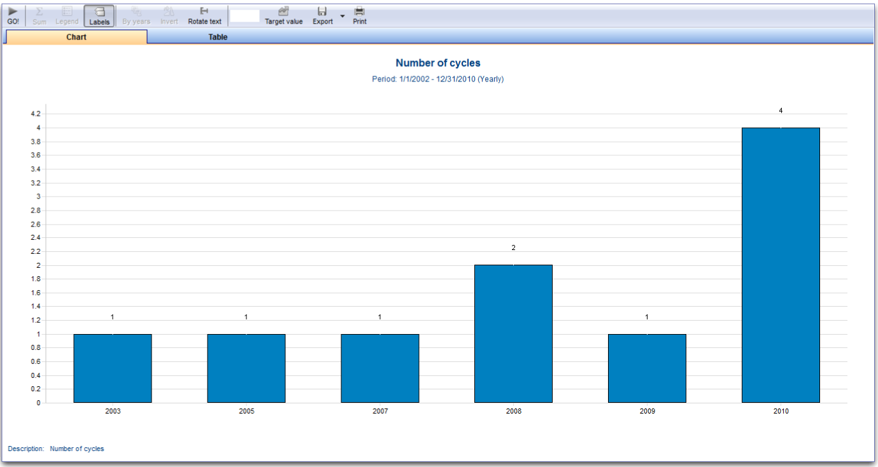Click the 2003 bar in chart
The width and height of the screenshot is (878, 467).
(113, 368)
